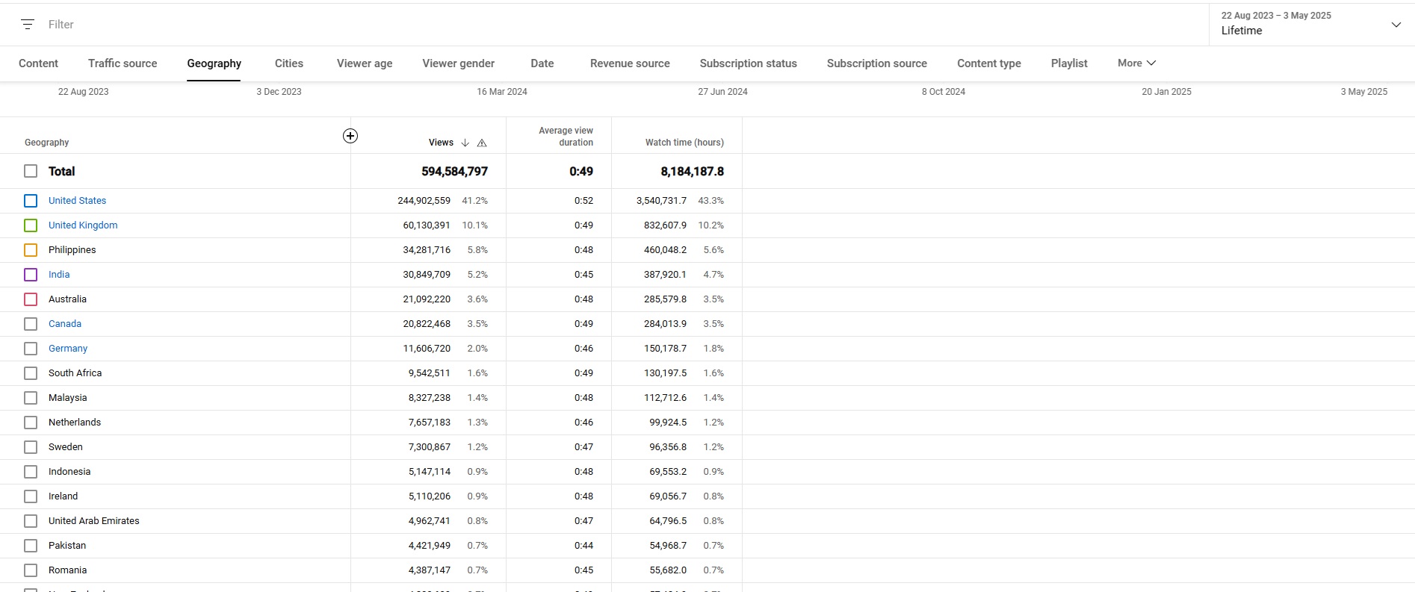Toggle the Germany checkbox
1415x592 pixels.
(31, 349)
